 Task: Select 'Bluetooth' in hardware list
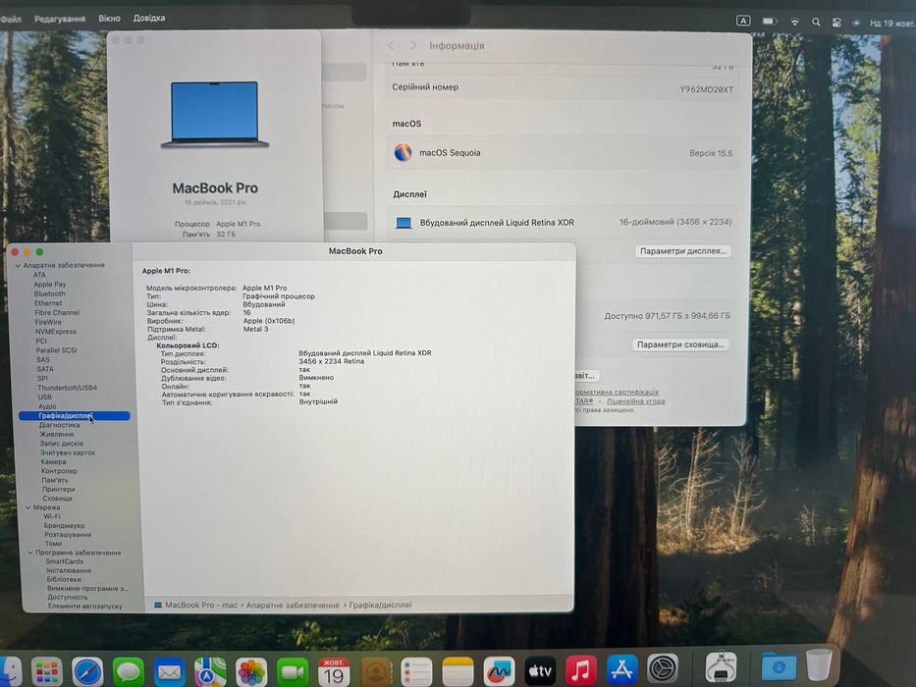[x=50, y=293]
